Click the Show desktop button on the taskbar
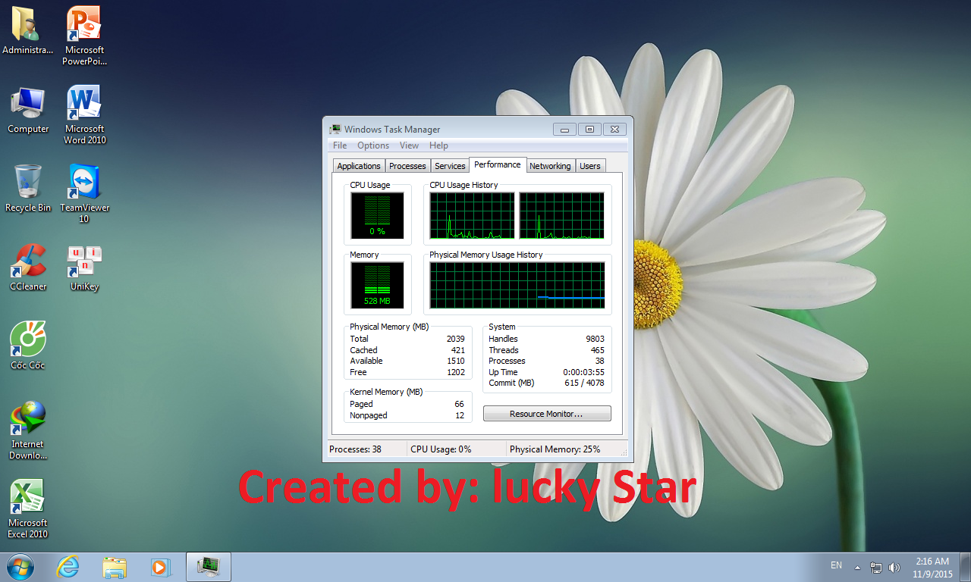Viewport: 971px width, 582px height. (965, 567)
